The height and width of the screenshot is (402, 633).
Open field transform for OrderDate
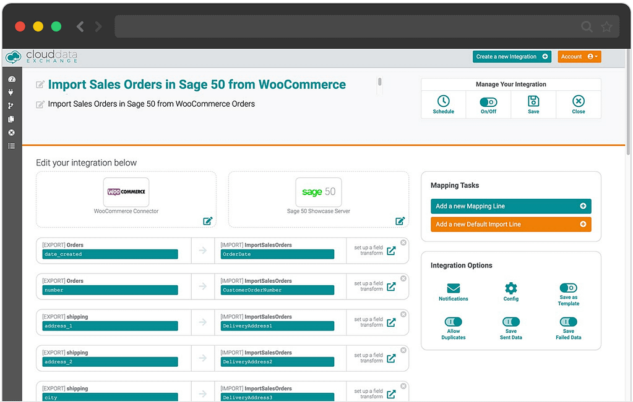(391, 251)
